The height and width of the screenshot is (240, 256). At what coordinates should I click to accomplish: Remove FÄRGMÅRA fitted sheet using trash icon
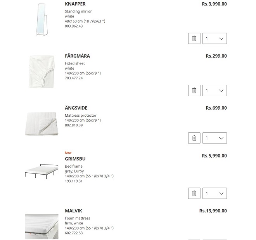pyautogui.click(x=194, y=91)
